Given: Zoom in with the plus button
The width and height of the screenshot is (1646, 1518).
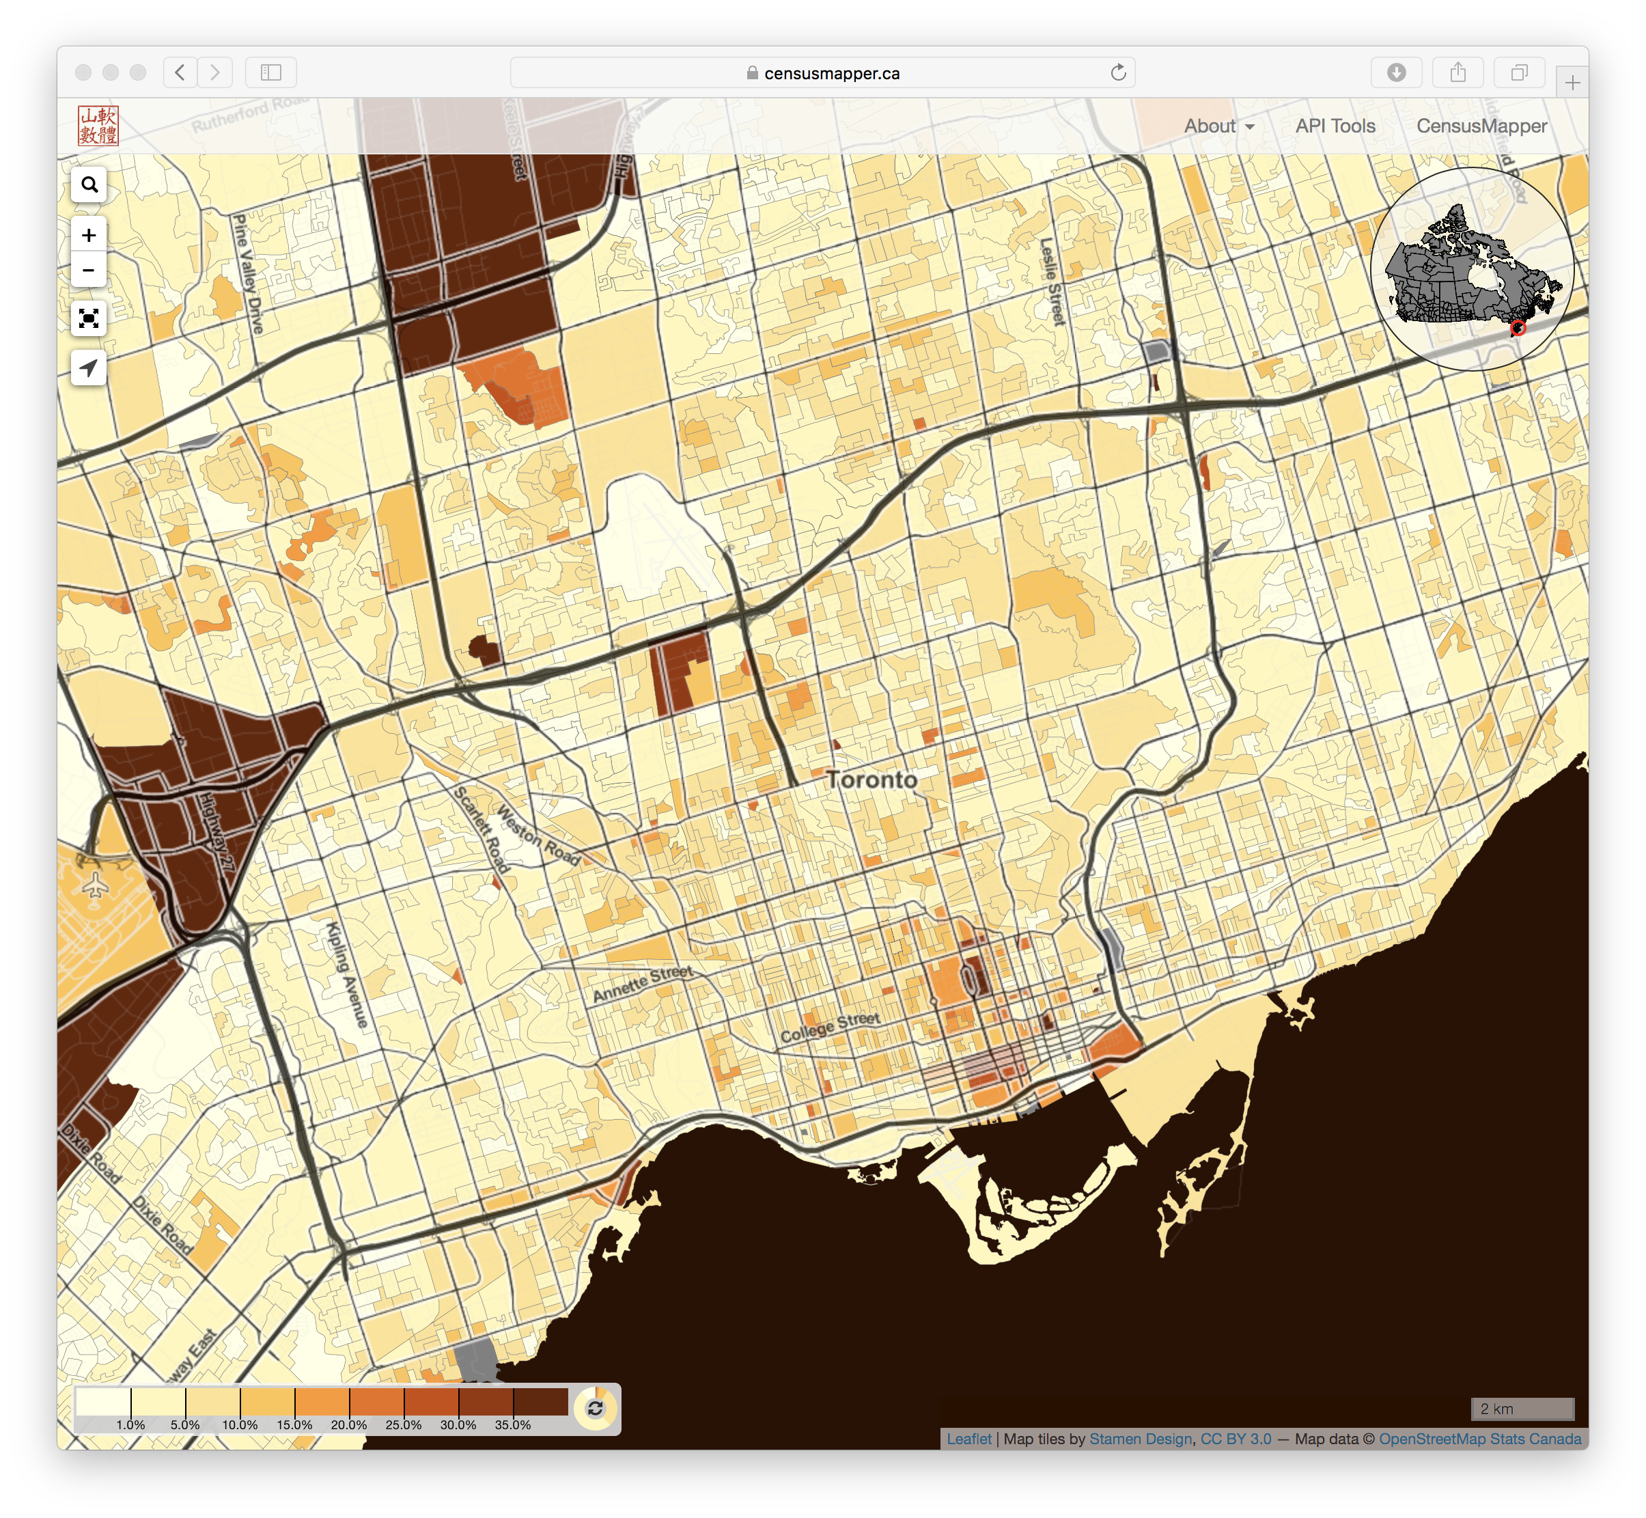Looking at the screenshot, I should pyautogui.click(x=89, y=236).
